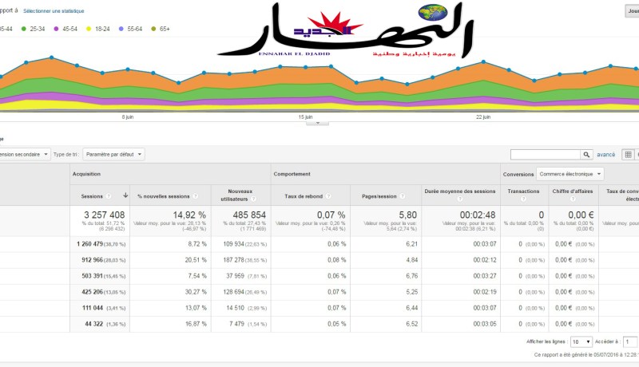This screenshot has height=367, width=639.
Task: Click the Accéder à page number field
Action: [630, 341]
